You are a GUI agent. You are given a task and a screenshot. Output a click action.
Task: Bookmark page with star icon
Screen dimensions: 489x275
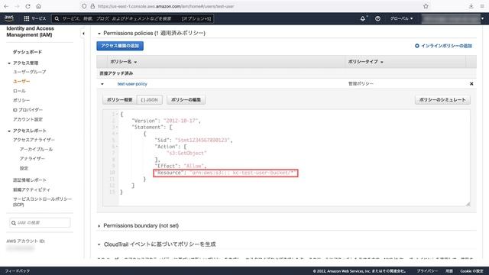coord(426,6)
